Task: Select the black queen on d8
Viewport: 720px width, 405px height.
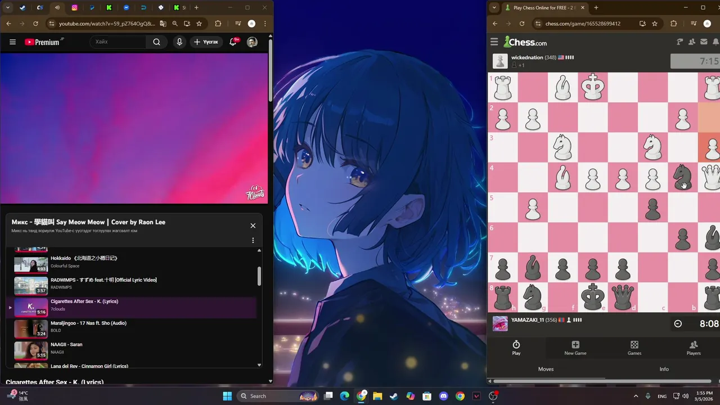Action: pyautogui.click(x=623, y=297)
